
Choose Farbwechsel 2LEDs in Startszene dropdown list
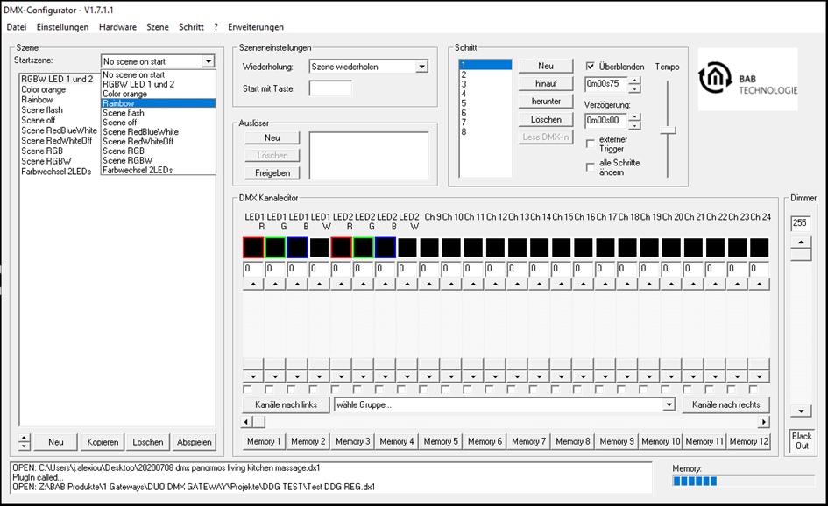click(159, 170)
